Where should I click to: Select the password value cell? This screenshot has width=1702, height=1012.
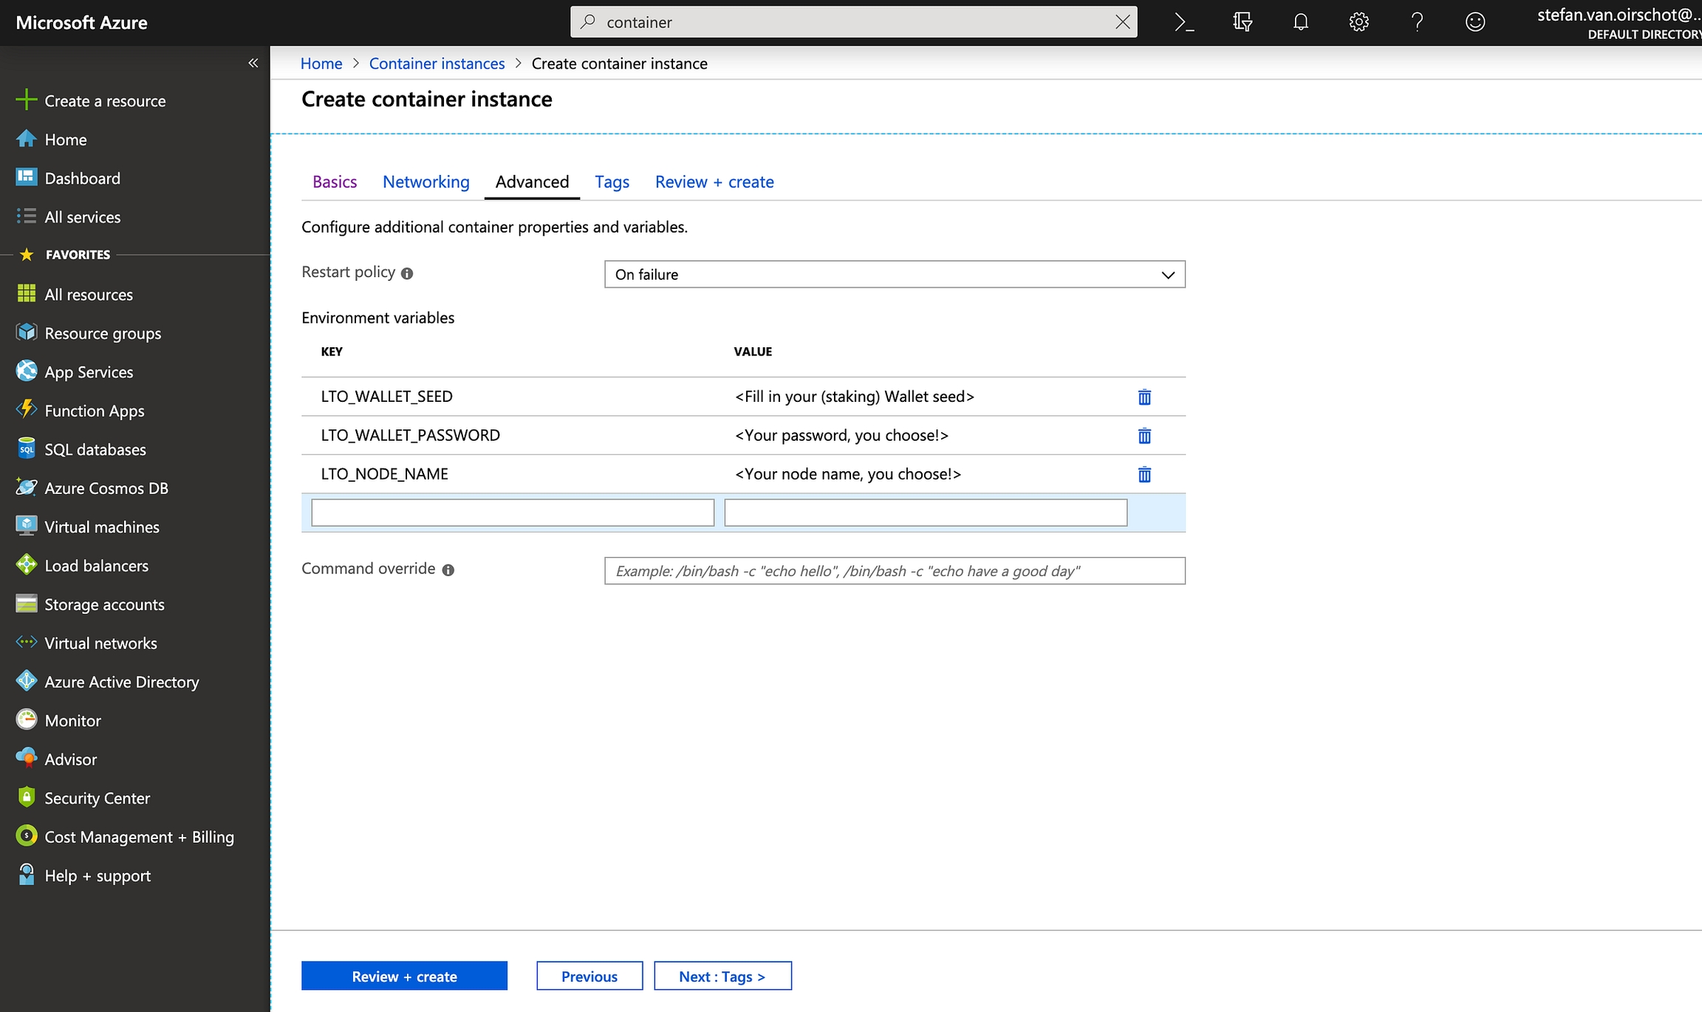point(841,435)
